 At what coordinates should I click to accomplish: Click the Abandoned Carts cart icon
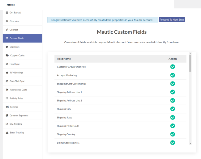coord(7,90)
